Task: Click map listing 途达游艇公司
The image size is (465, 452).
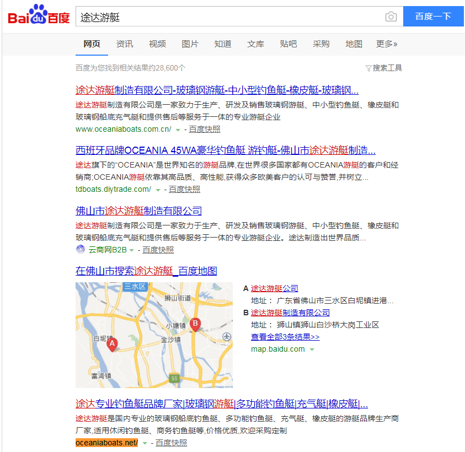Action: [x=274, y=288]
